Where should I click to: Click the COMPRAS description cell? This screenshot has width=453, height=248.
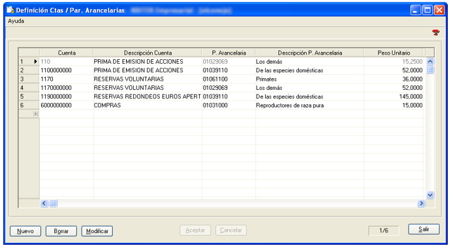(148, 105)
